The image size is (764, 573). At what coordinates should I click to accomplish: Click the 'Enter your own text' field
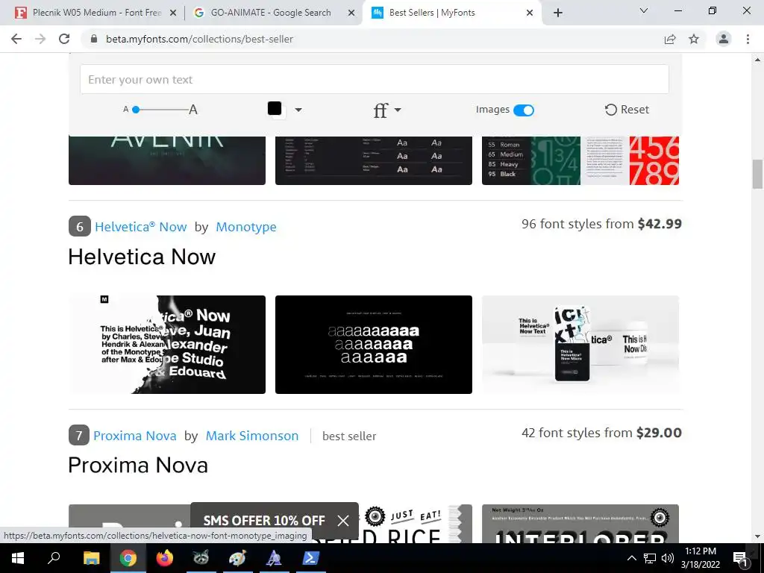tap(375, 79)
